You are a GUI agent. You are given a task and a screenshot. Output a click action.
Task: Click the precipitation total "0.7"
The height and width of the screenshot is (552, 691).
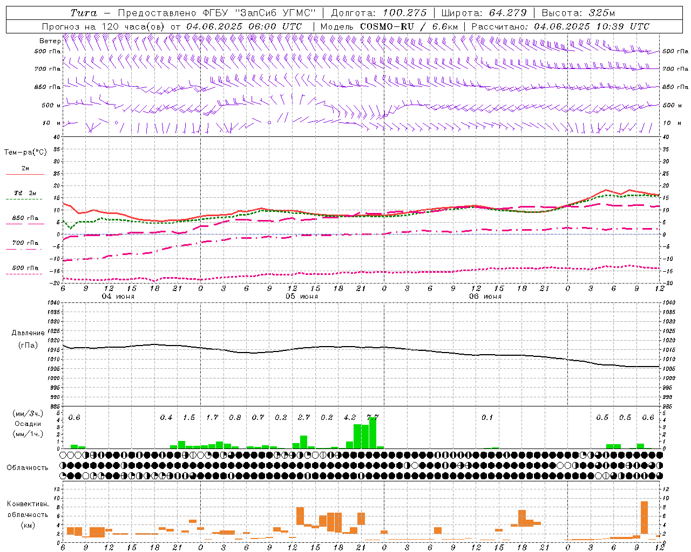coord(258,418)
